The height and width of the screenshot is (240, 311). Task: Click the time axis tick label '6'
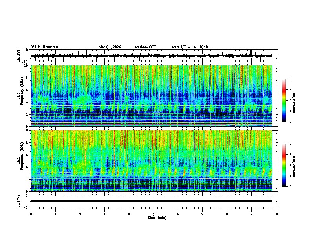178,214
